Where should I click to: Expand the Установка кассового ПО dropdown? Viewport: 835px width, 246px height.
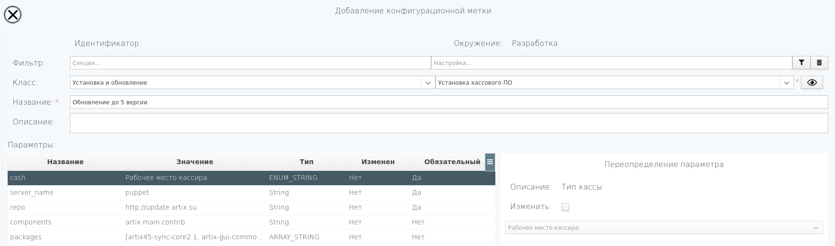(x=786, y=83)
